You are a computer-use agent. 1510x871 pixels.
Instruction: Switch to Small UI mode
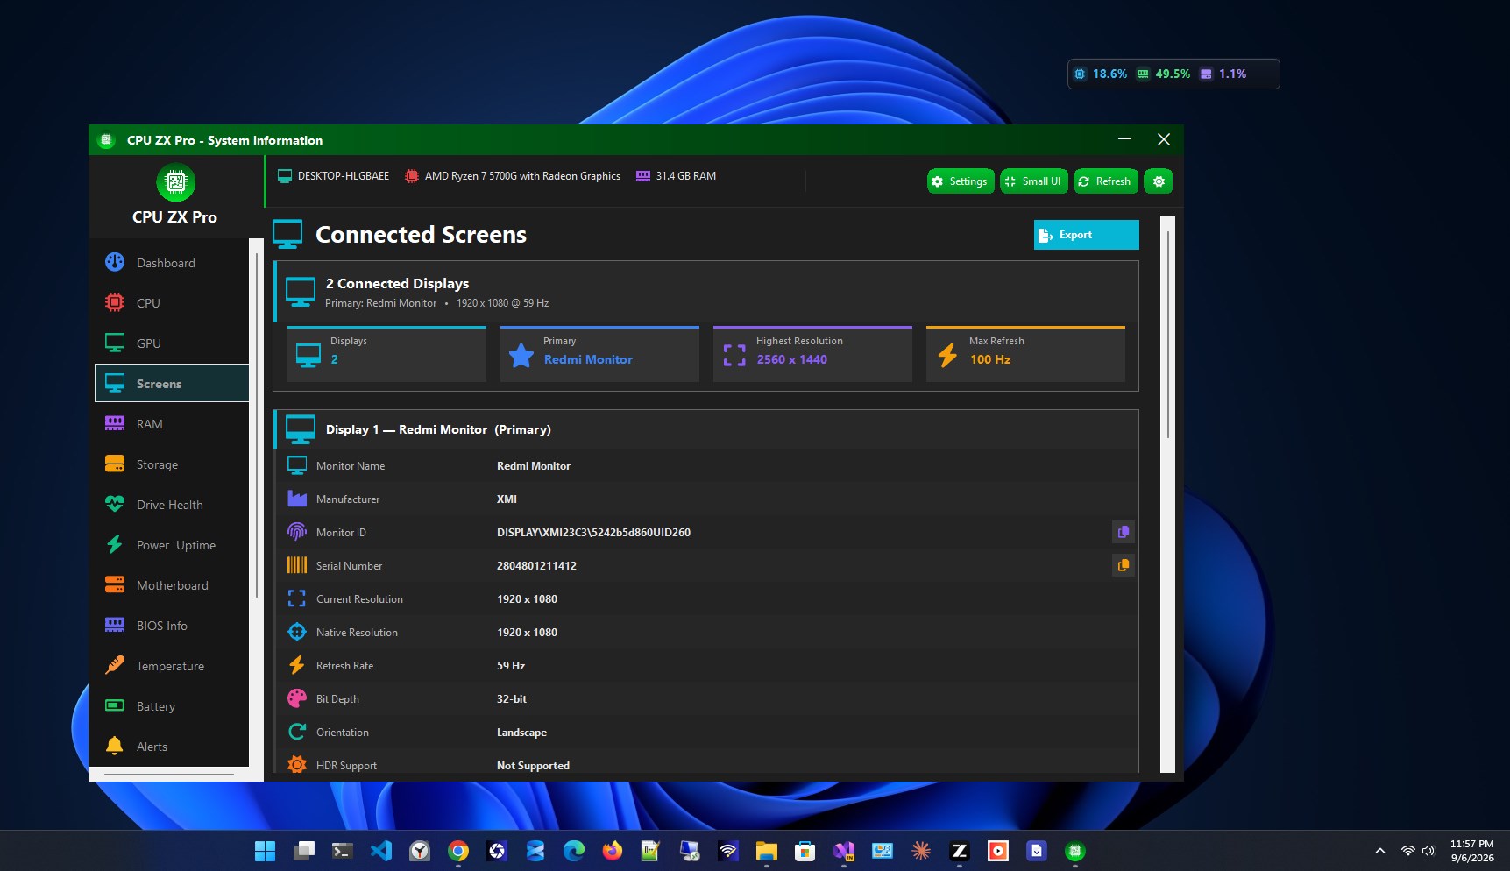coord(1034,181)
